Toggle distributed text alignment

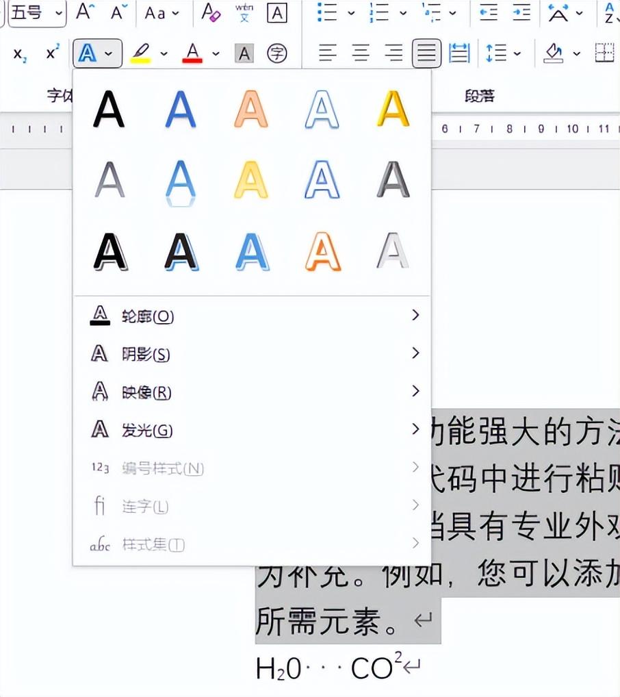(x=458, y=53)
